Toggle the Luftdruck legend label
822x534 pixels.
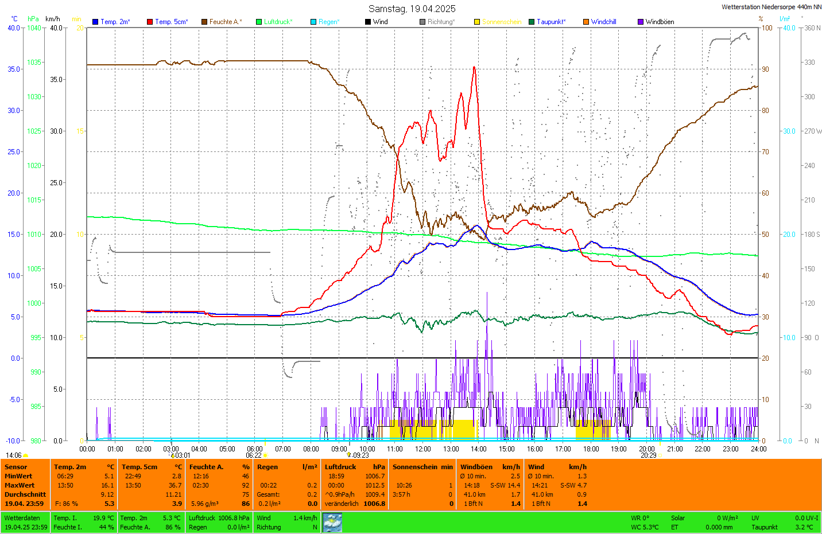(278, 22)
